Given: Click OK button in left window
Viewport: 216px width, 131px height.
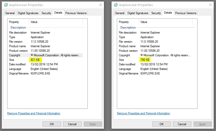Looking at the screenshot, I should click(52, 124).
